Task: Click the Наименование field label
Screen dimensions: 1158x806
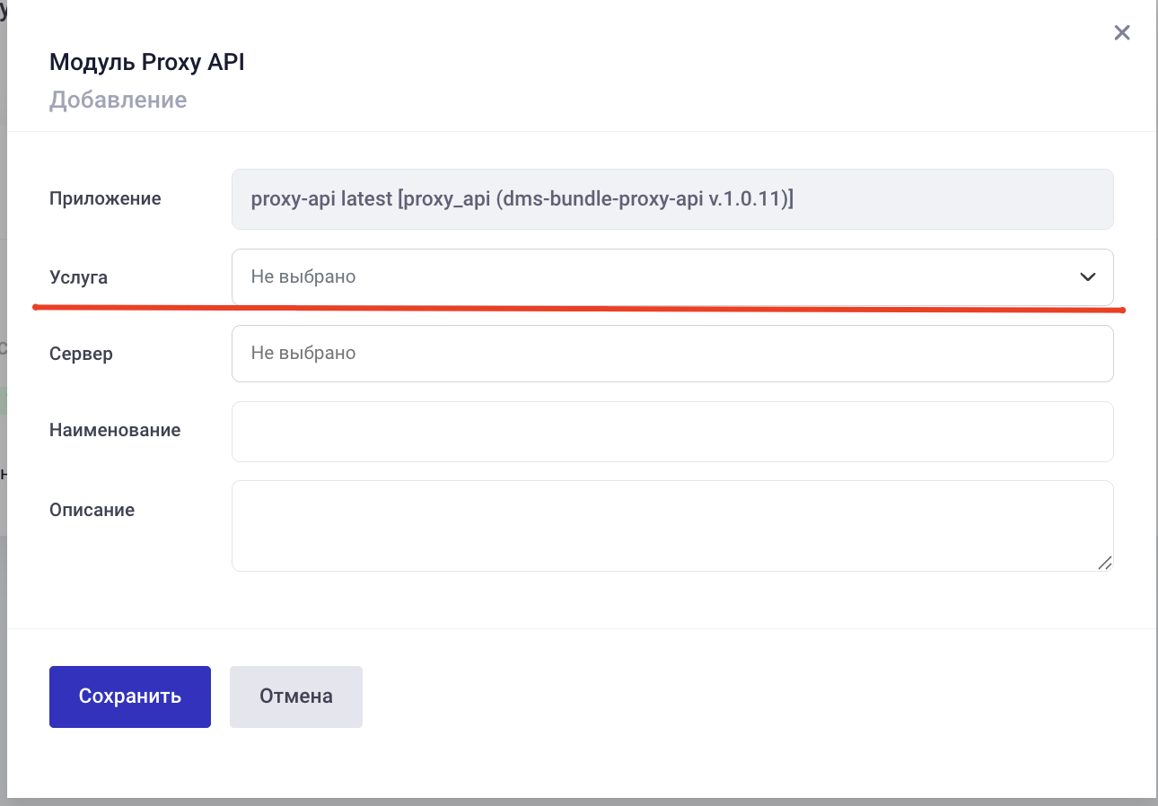Action: pos(115,430)
